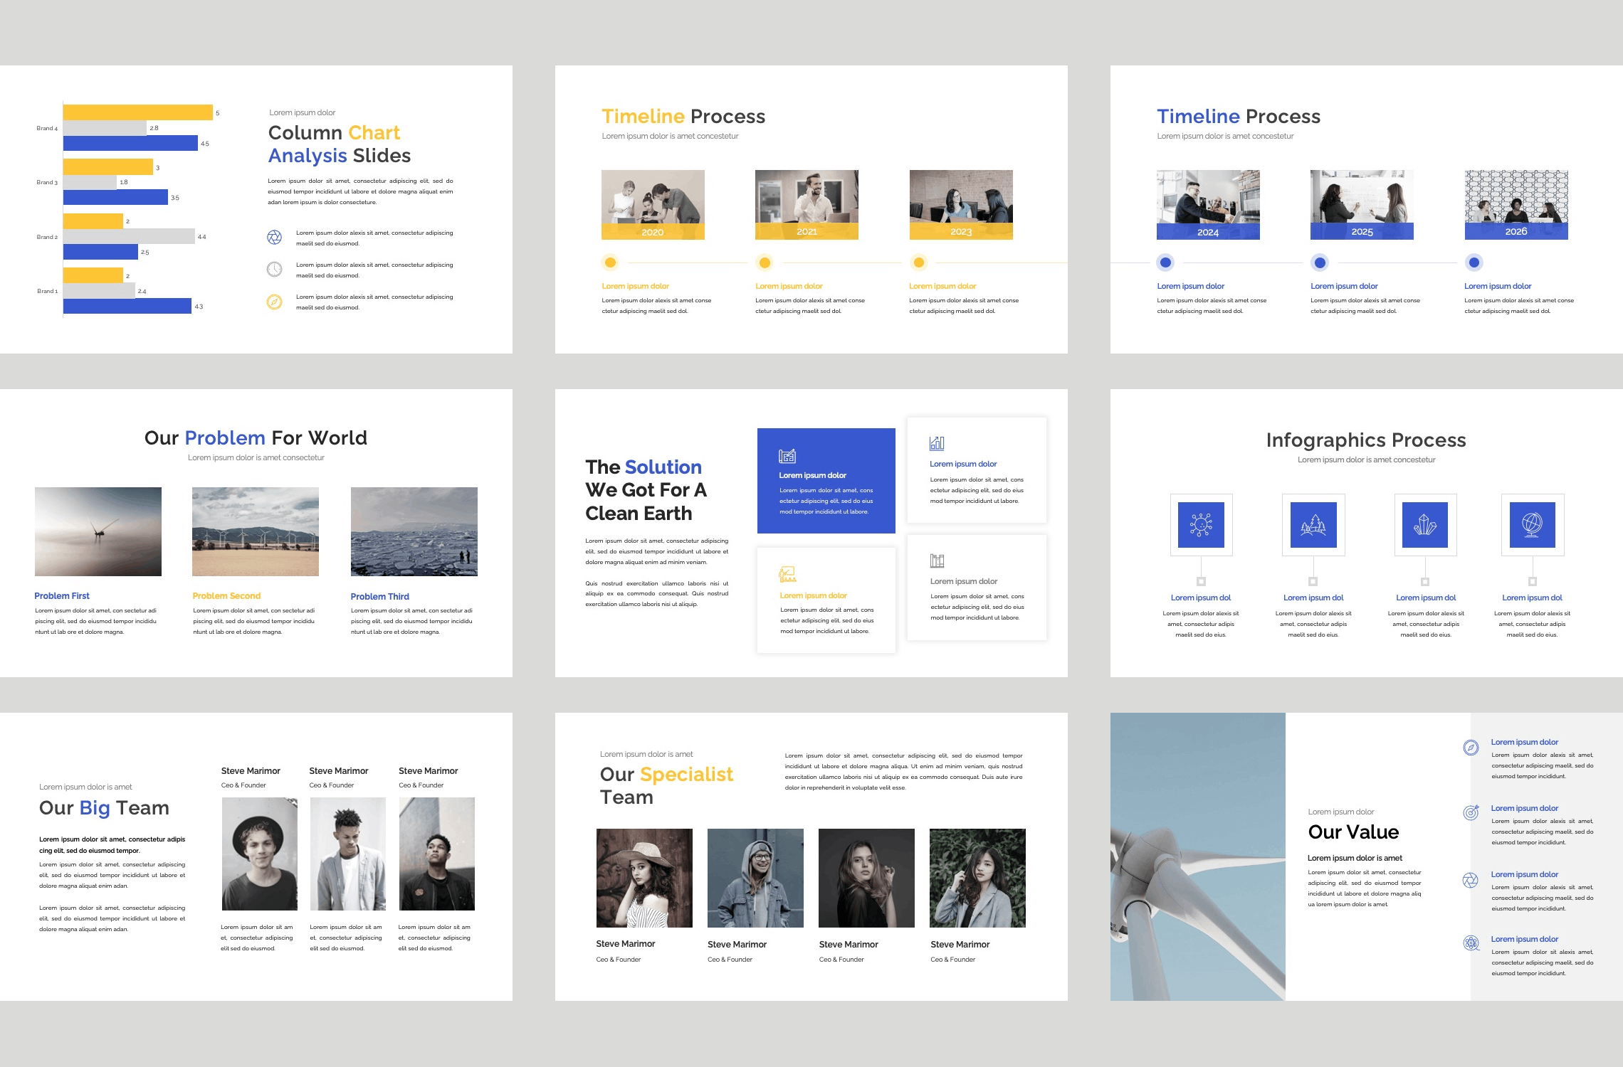This screenshot has height=1067, width=1623.
Task: Click the 'Our Value' heading
Action: click(x=1353, y=832)
